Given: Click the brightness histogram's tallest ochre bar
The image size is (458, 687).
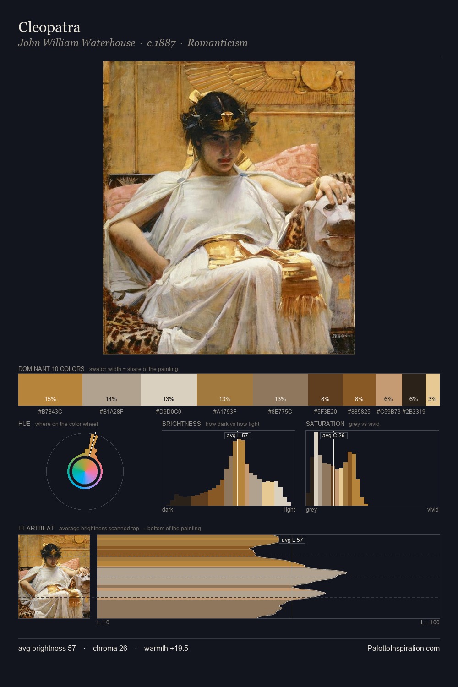Looking at the screenshot, I should [x=239, y=473].
